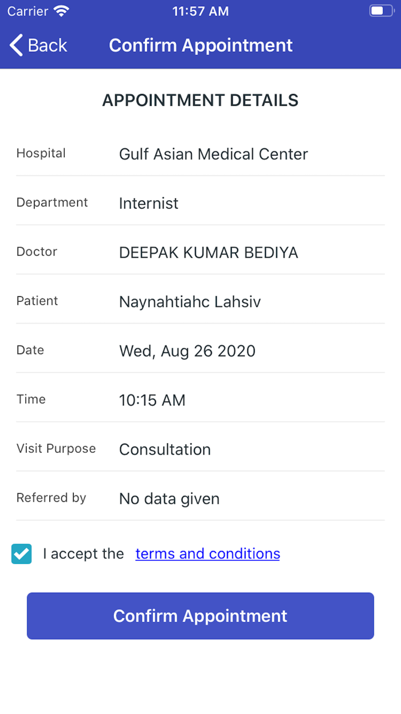Tap the 10:15 AM time value

(x=152, y=401)
